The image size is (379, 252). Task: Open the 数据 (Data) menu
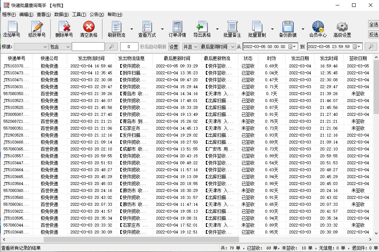pyautogui.click(x=62, y=15)
